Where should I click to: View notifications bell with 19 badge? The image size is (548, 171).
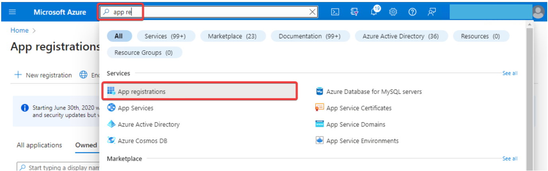pos(374,12)
